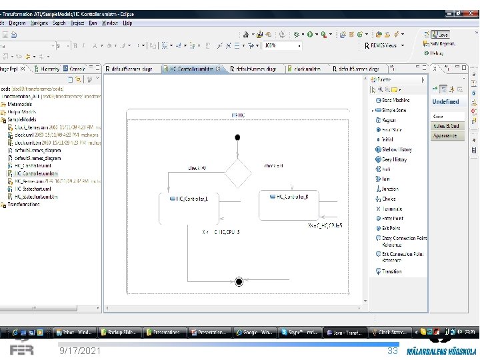The image size is (480, 360).
Task: Click the italic I formatting icon
Action: 83,46
